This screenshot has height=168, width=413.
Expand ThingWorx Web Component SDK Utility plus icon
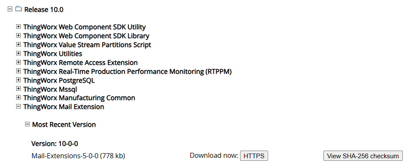18,27
